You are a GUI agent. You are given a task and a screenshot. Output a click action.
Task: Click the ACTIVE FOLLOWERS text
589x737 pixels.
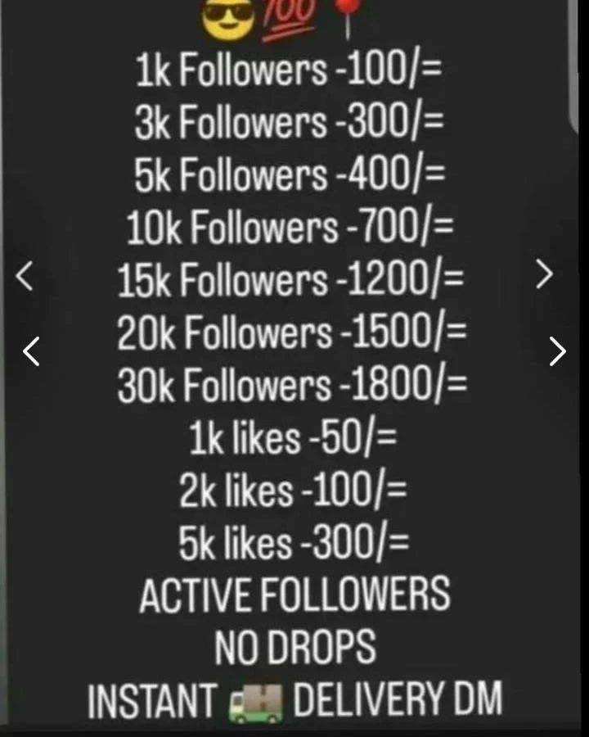click(x=294, y=595)
